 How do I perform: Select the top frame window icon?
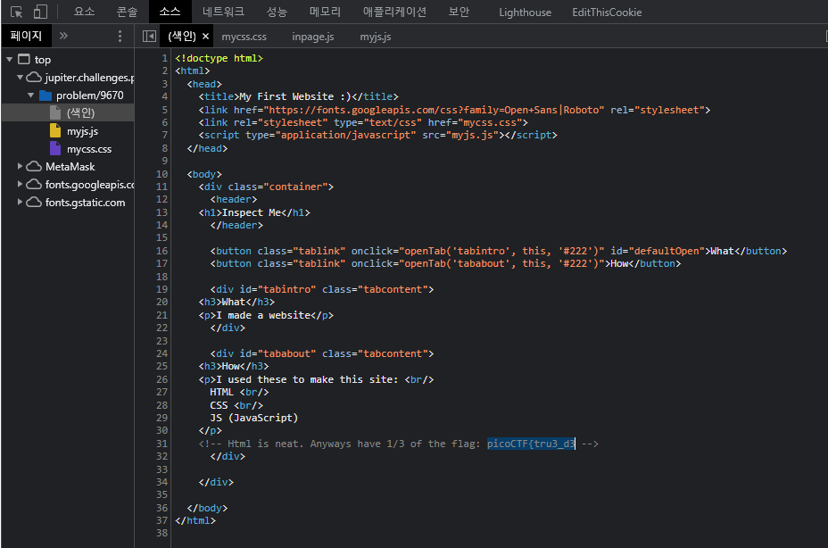click(x=24, y=59)
